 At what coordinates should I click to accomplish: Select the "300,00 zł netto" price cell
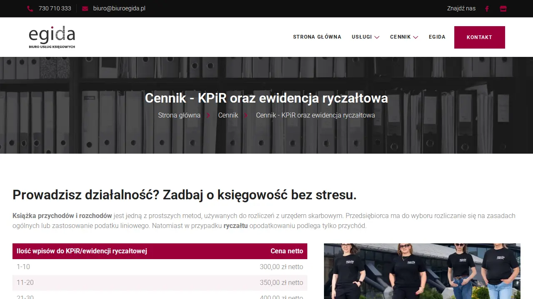(281, 267)
